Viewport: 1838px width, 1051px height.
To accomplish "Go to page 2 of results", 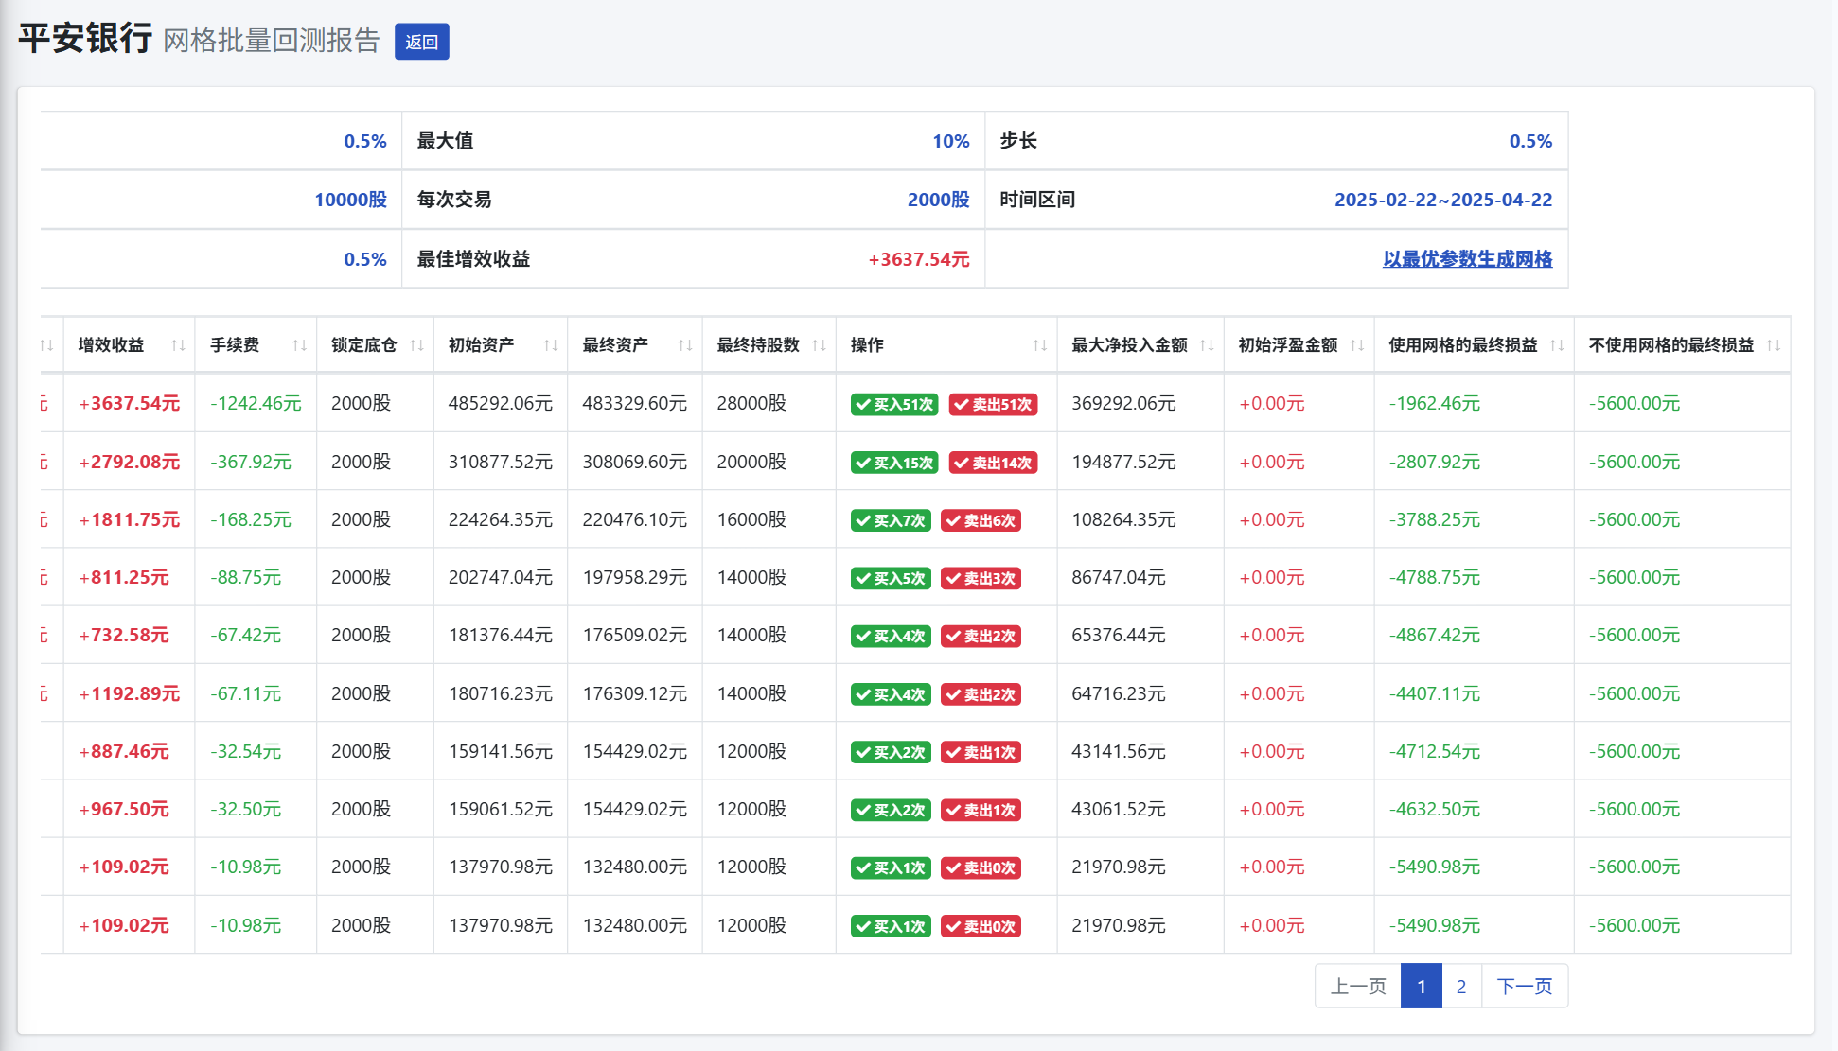I will (x=1460, y=987).
